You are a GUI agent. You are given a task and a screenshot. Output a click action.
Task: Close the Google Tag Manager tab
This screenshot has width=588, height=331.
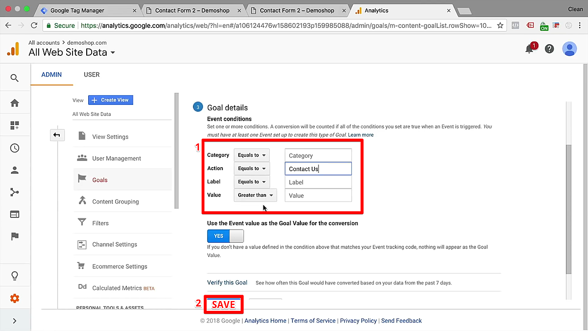point(134,10)
